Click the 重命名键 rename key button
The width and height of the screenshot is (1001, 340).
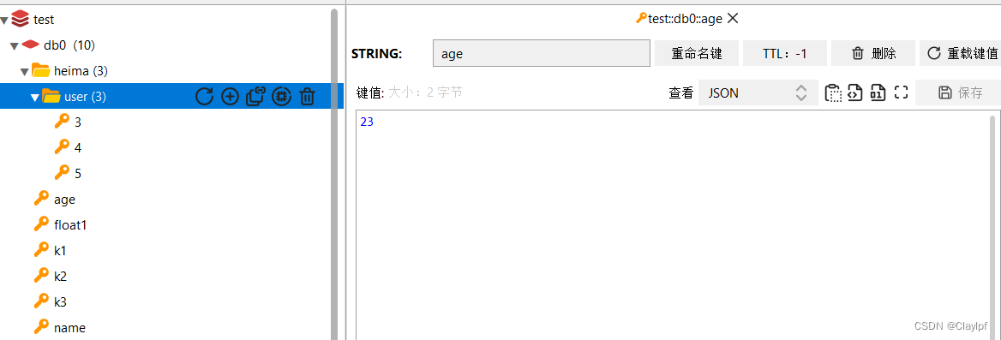(x=697, y=53)
